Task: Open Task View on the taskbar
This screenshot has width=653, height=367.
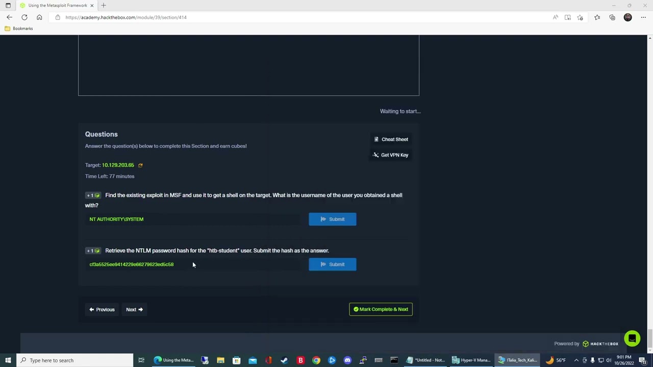Action: tap(141, 360)
